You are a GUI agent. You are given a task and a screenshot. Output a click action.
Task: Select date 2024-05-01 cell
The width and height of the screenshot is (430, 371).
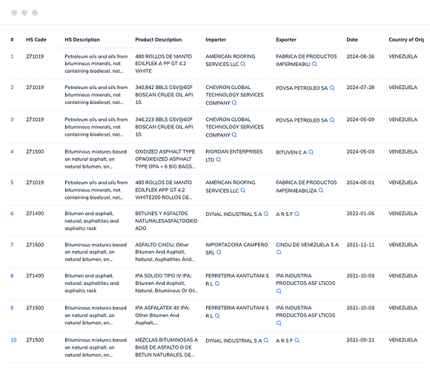point(360,183)
